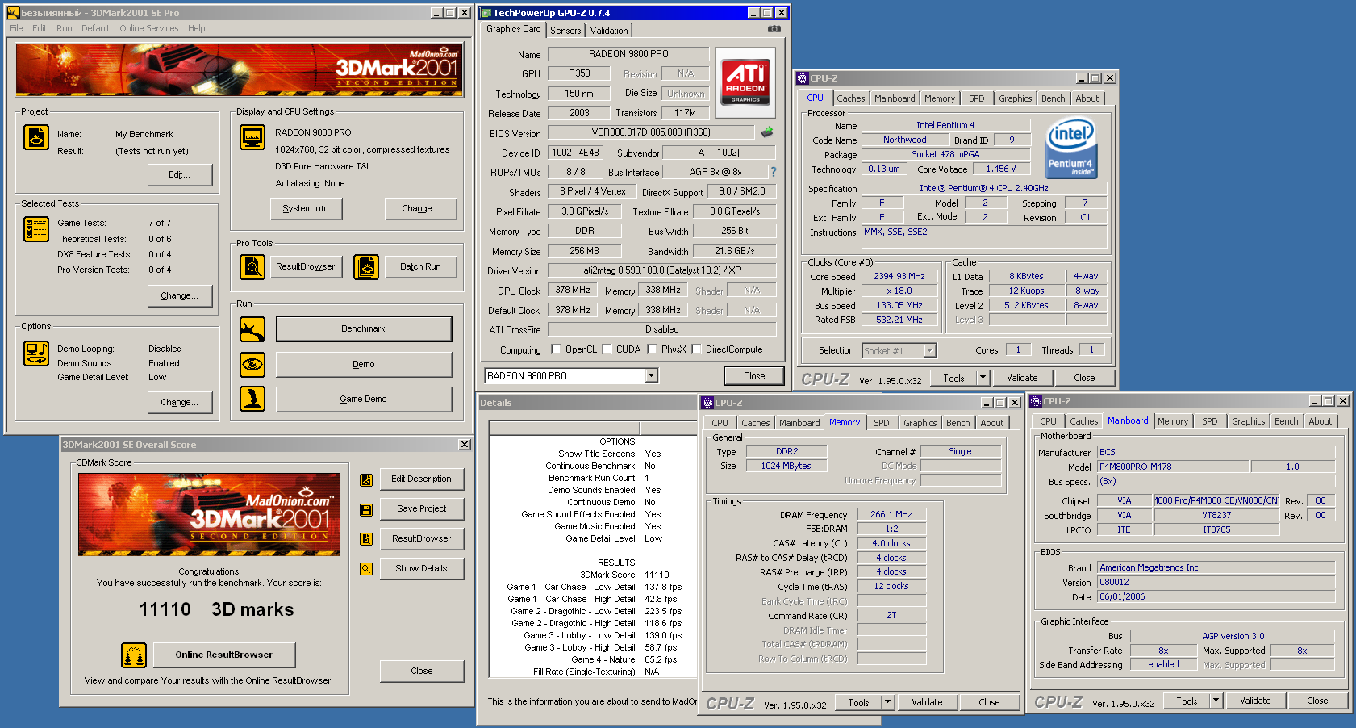Click the Intel Pentium 4 name field
The image size is (1356, 728).
click(945, 125)
